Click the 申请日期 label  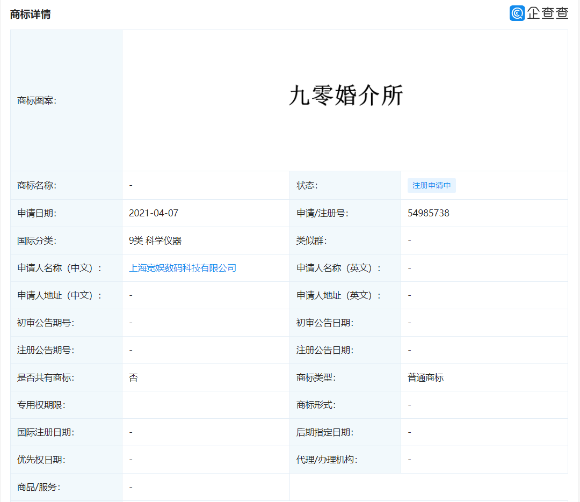pyautogui.click(x=37, y=213)
